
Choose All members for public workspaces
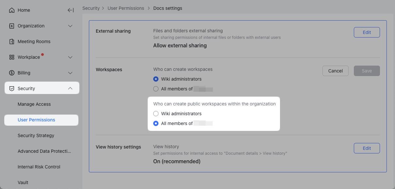coord(156,123)
